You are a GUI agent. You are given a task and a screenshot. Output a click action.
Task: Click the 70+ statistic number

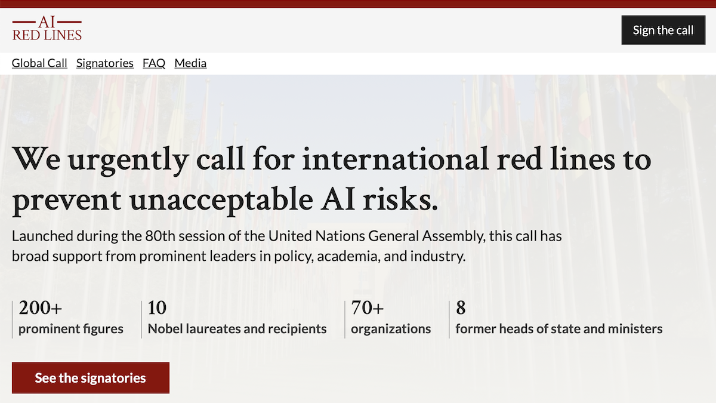tap(368, 308)
